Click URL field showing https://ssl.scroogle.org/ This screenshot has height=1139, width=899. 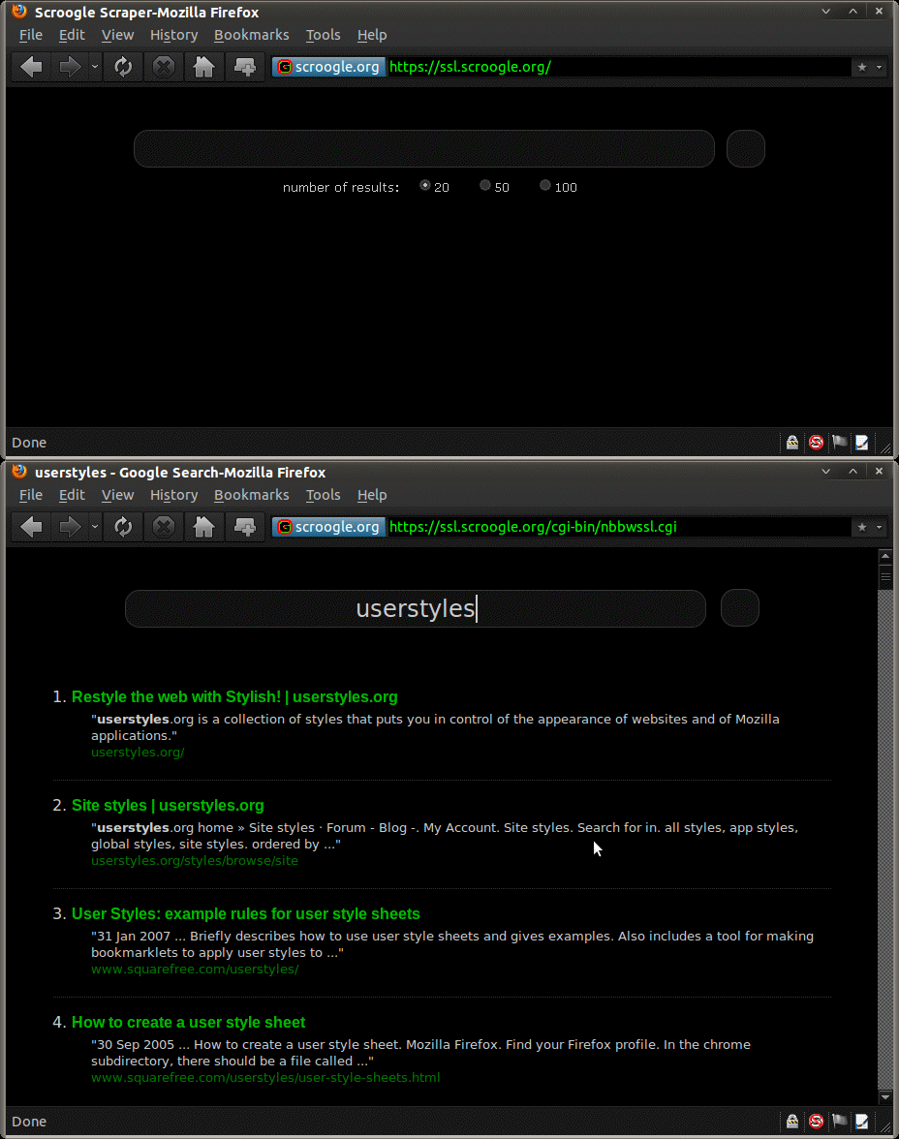coord(619,67)
